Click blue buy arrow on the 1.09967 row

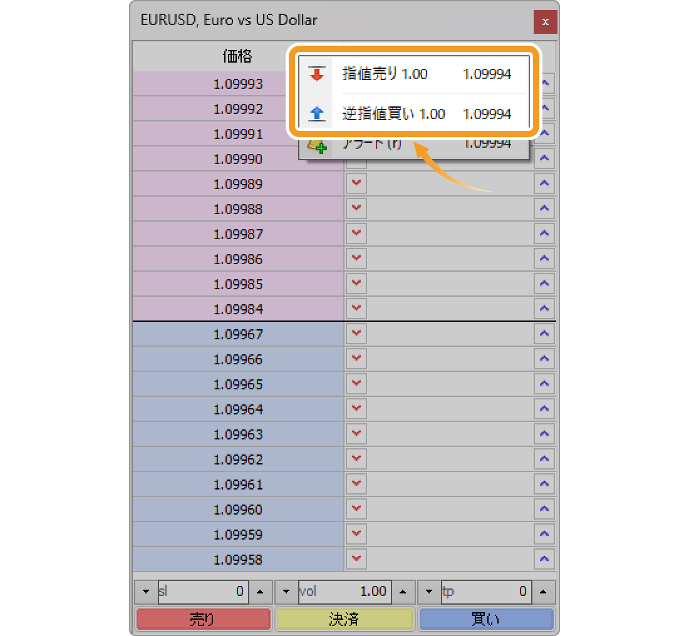click(x=544, y=334)
